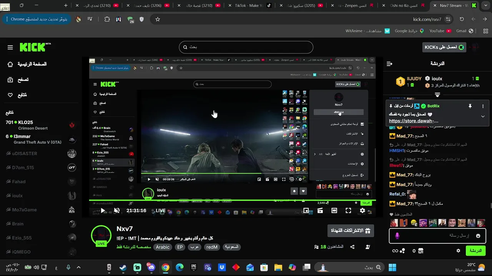
Task: Open Mo7aGame channel in sidebar
Action: [40, 210]
